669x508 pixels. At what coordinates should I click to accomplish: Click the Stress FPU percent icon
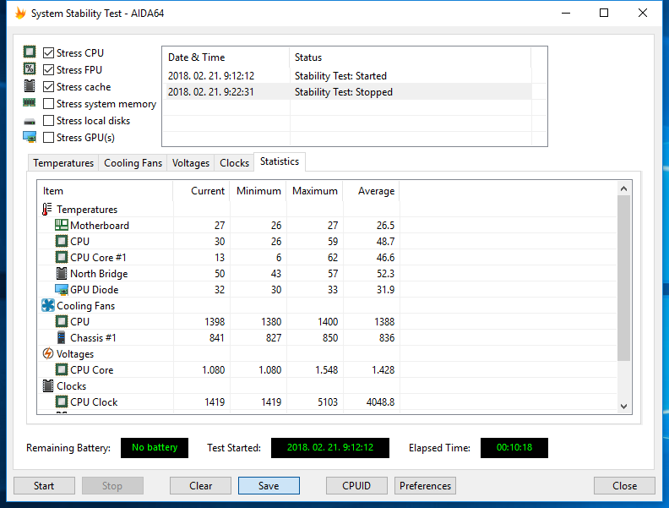pyautogui.click(x=30, y=68)
